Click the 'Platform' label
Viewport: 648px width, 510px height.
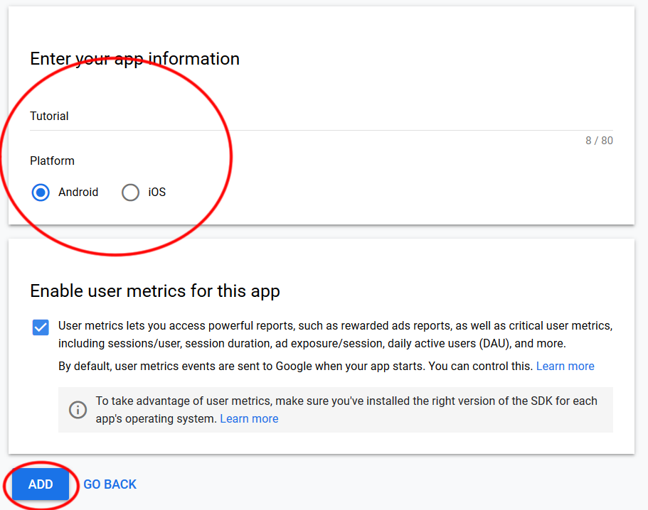click(52, 161)
